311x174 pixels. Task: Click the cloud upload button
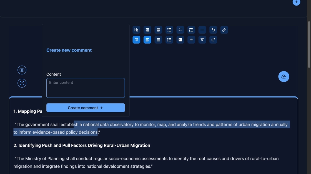point(284,77)
